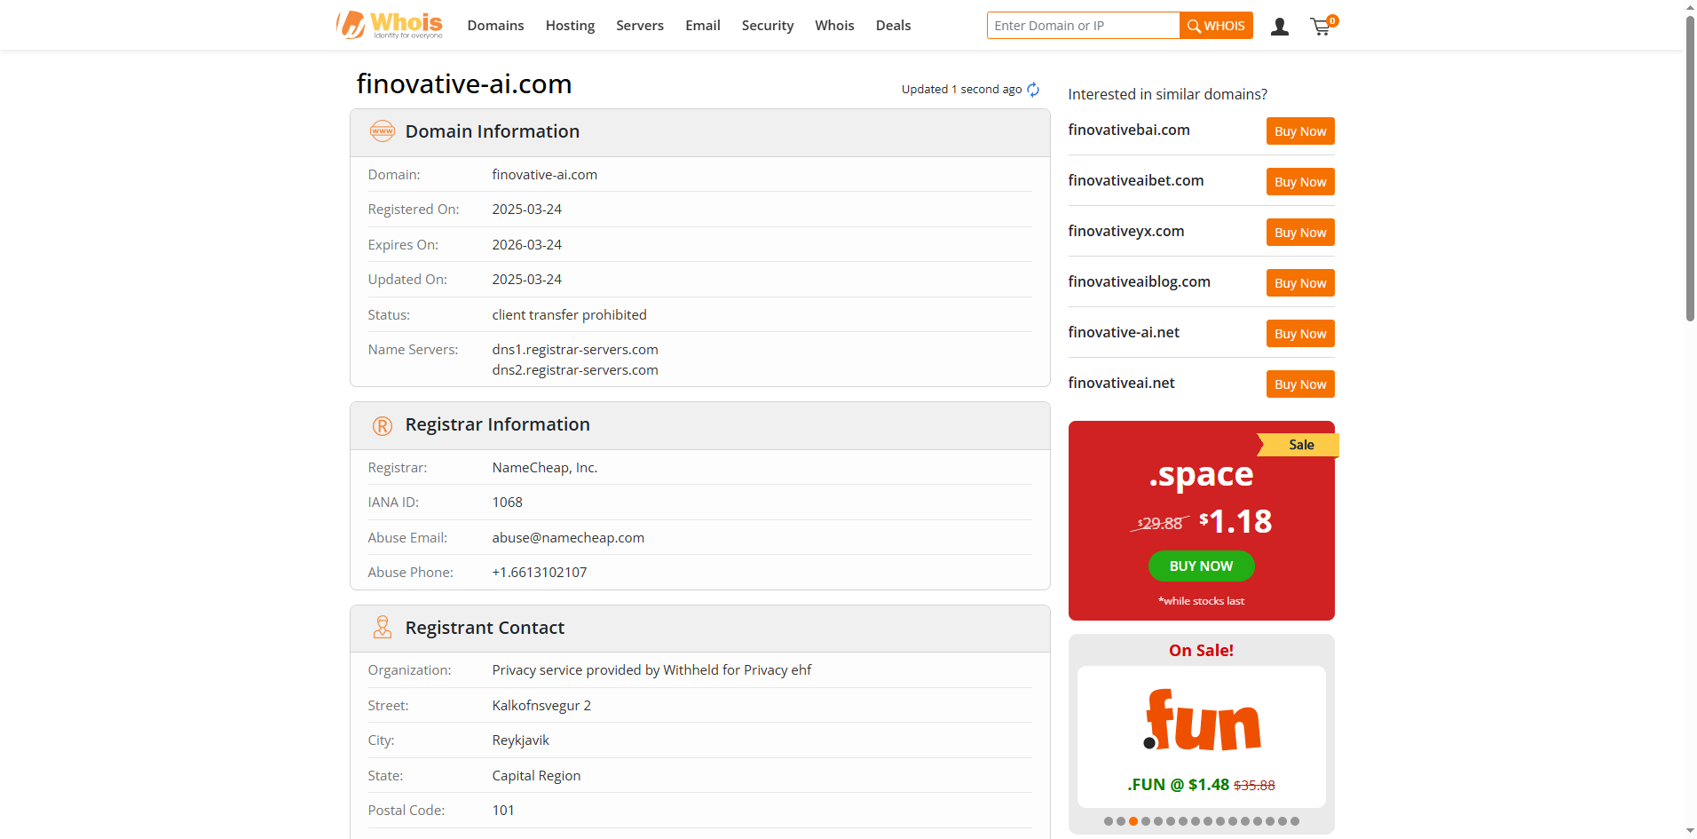Click the orange WHOIS search button
This screenshot has height=839, width=1697.
tap(1216, 26)
